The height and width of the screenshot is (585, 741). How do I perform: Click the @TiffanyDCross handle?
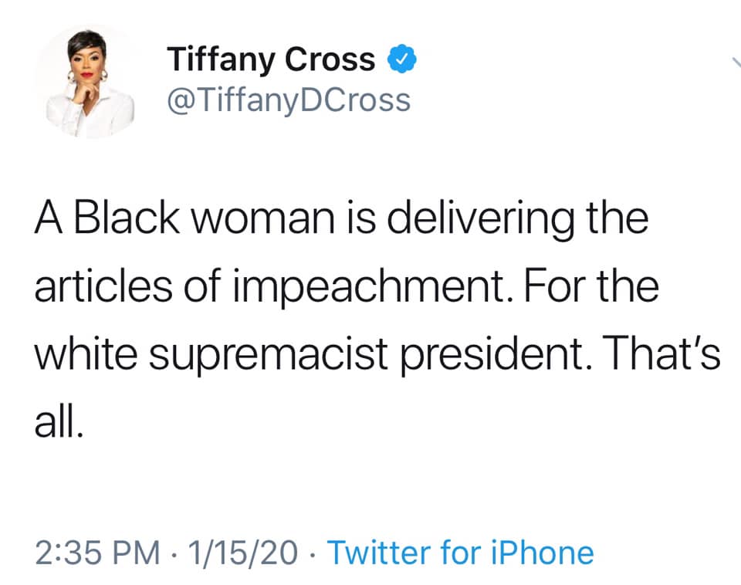pos(289,100)
